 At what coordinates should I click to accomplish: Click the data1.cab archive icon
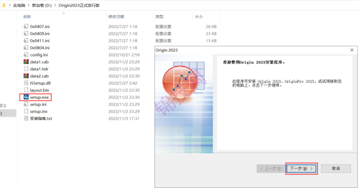pos(26,62)
